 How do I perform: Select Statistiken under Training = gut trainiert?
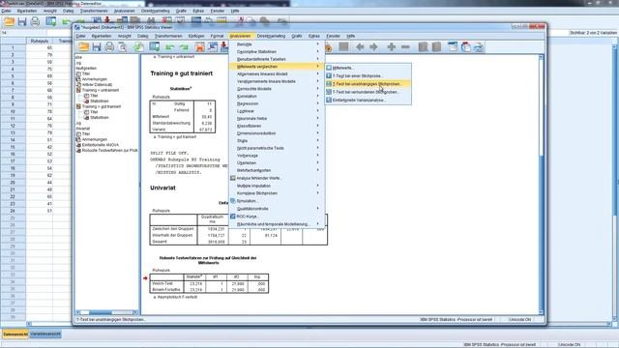[x=99, y=118]
